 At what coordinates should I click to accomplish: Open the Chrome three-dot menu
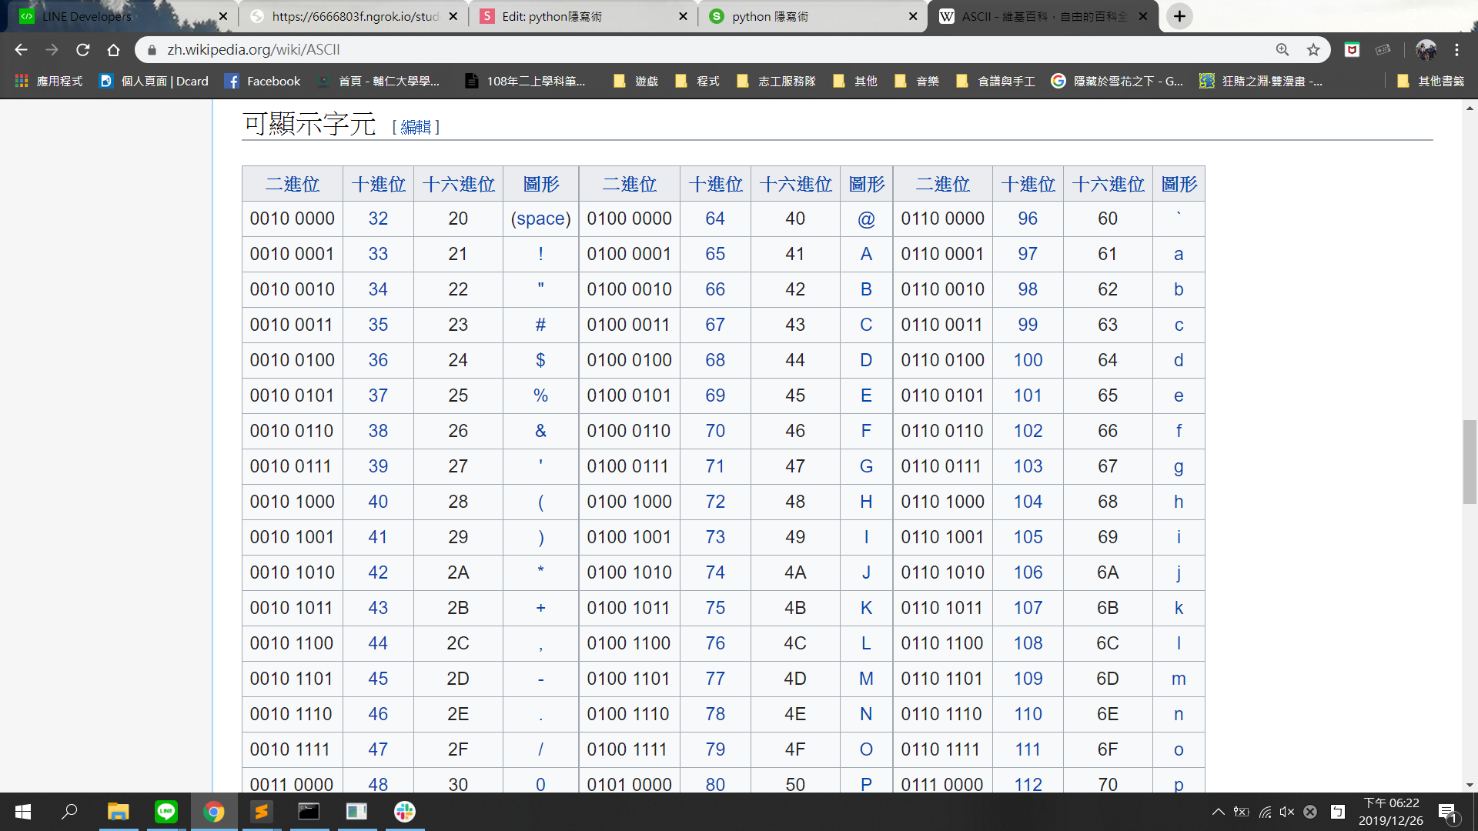[x=1456, y=50]
